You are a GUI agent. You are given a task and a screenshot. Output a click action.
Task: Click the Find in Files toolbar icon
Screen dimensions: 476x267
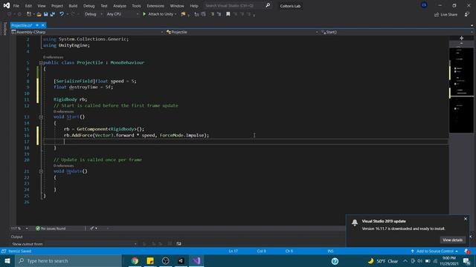coord(183,14)
